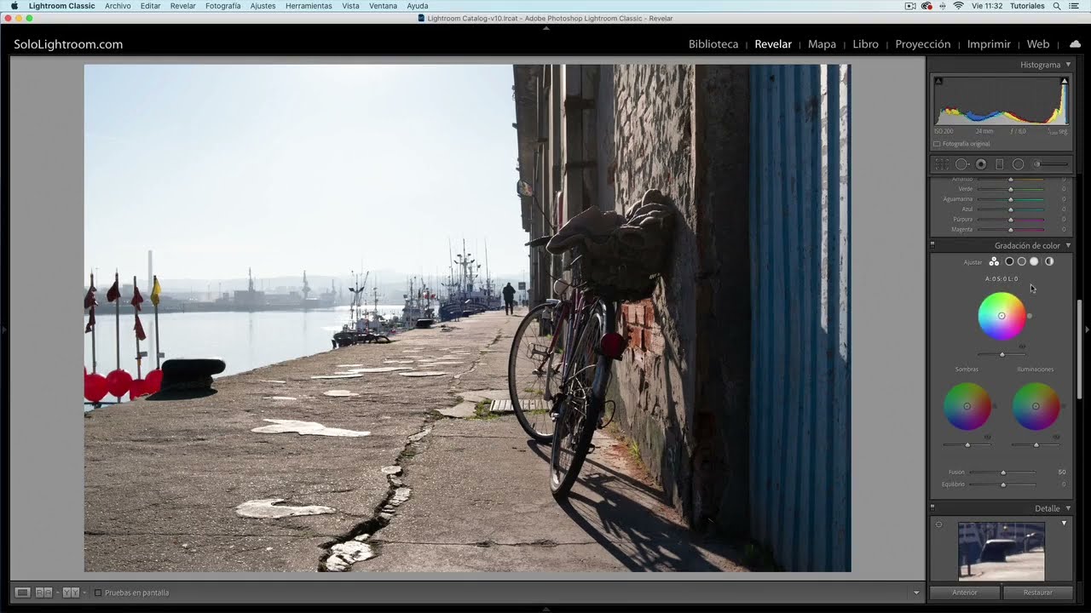This screenshot has height=613, width=1091.
Task: Select the Graduated filter tool
Action: (x=1000, y=164)
